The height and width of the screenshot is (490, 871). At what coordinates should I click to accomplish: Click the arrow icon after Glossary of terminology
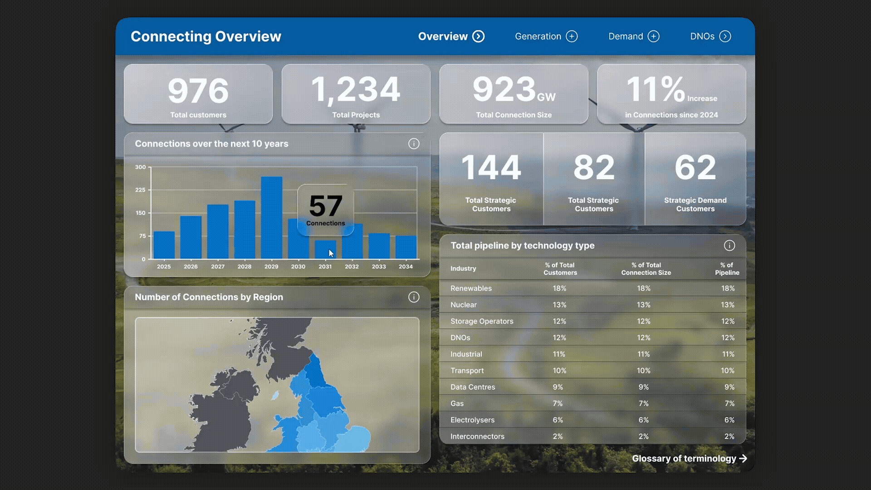(x=743, y=459)
